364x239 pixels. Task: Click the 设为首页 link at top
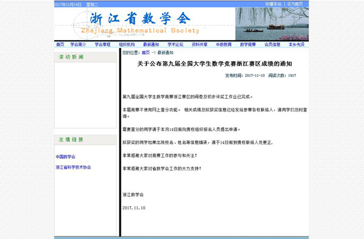click(x=295, y=4)
